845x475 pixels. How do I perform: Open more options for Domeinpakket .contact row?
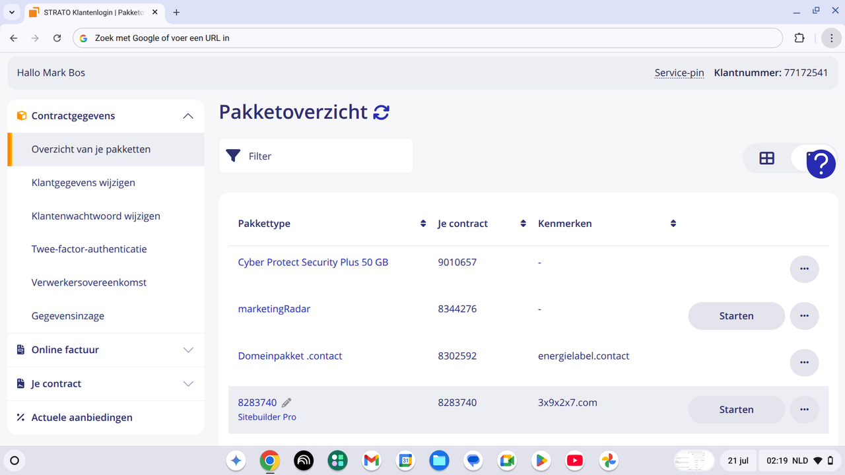pos(804,363)
